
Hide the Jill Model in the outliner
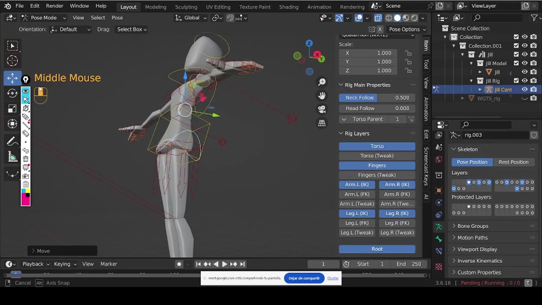pos(525,64)
